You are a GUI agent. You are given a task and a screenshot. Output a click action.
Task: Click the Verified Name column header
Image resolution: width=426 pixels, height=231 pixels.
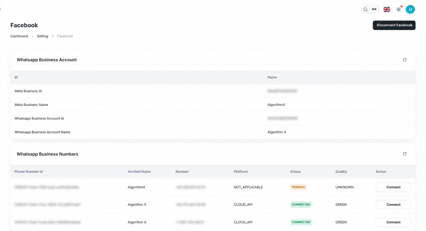coord(139,172)
